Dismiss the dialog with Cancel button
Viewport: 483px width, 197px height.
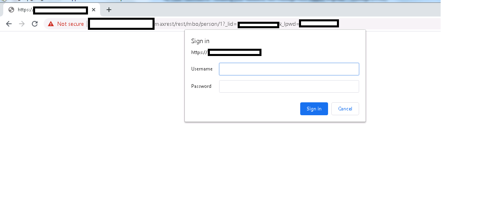(x=345, y=109)
